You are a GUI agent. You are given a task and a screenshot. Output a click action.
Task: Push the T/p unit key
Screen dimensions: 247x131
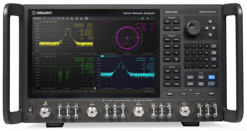click(x=207, y=46)
